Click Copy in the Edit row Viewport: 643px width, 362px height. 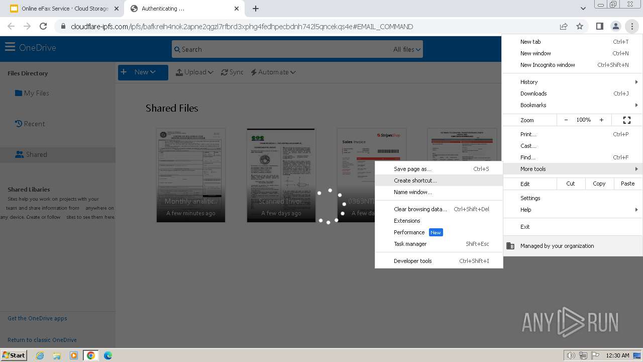tap(599, 184)
